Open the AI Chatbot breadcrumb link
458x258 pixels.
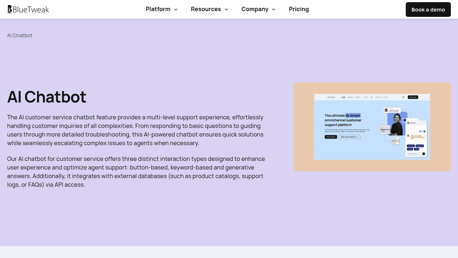pyautogui.click(x=20, y=35)
